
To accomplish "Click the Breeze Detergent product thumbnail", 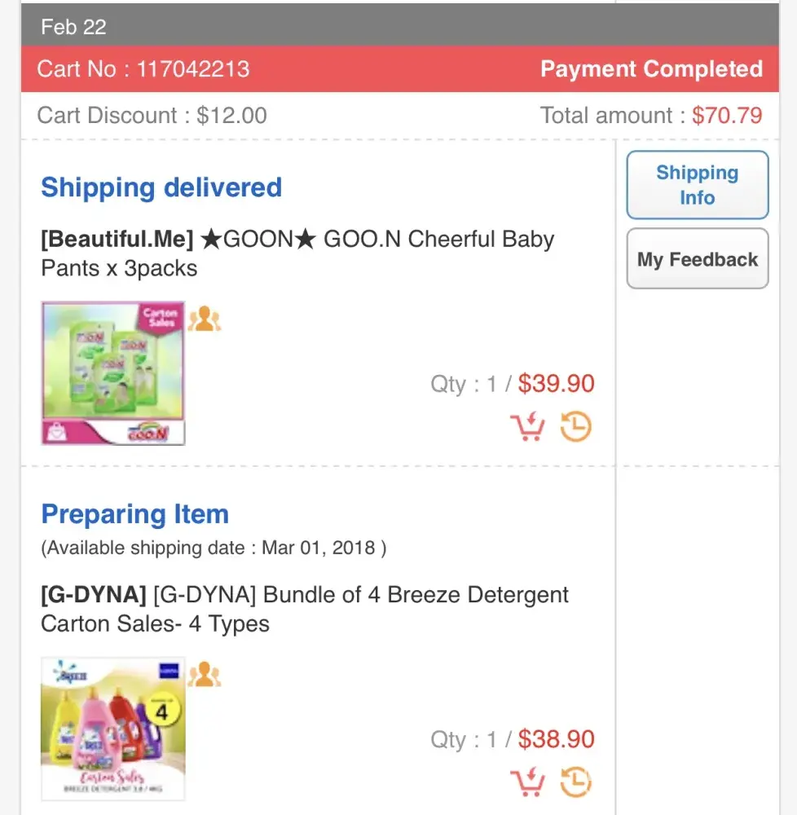I will coord(113,729).
